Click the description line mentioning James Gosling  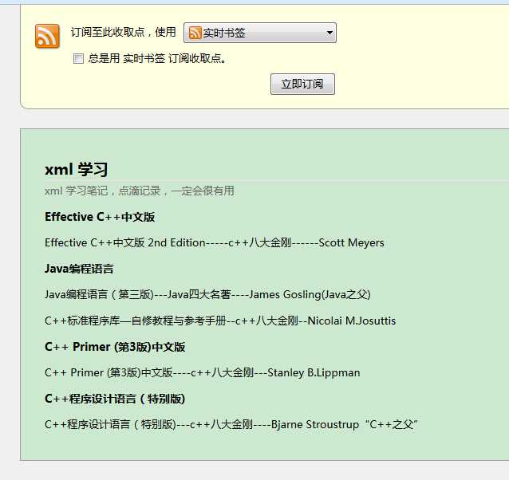point(207,294)
